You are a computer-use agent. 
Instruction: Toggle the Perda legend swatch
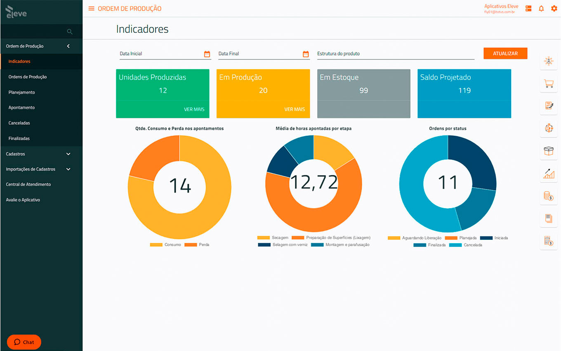click(191, 245)
